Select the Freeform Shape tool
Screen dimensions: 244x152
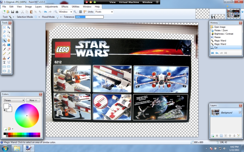point(9,71)
